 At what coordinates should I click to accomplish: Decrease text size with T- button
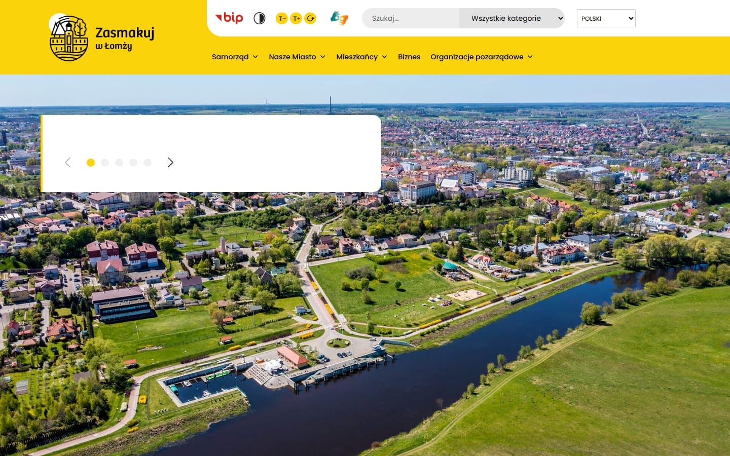282,19
